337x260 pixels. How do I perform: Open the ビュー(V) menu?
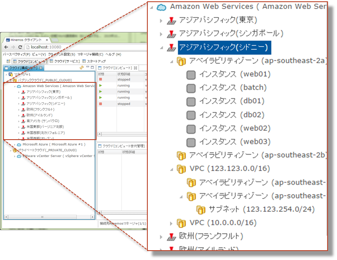click(x=39, y=54)
